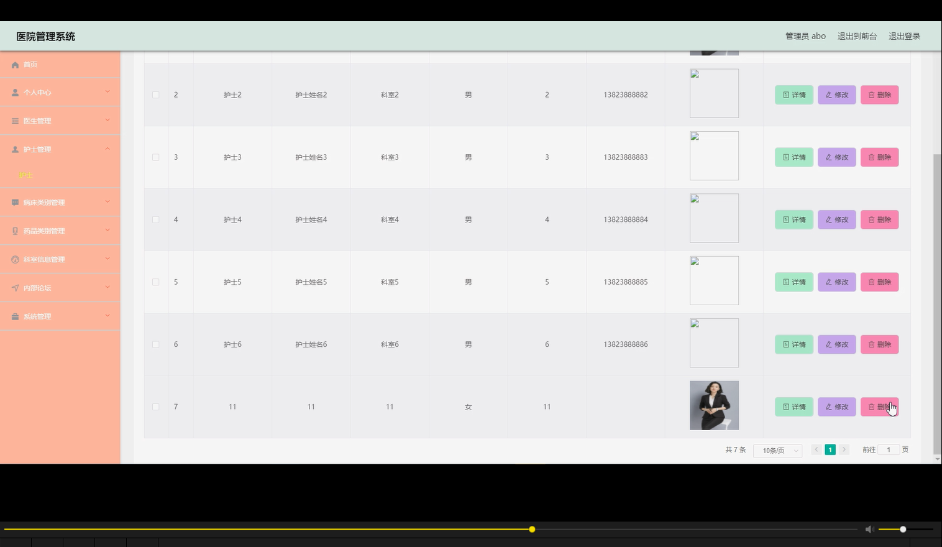This screenshot has width=942, height=547.
Task: Expand 内部论坛 with its chevron
Action: point(107,288)
